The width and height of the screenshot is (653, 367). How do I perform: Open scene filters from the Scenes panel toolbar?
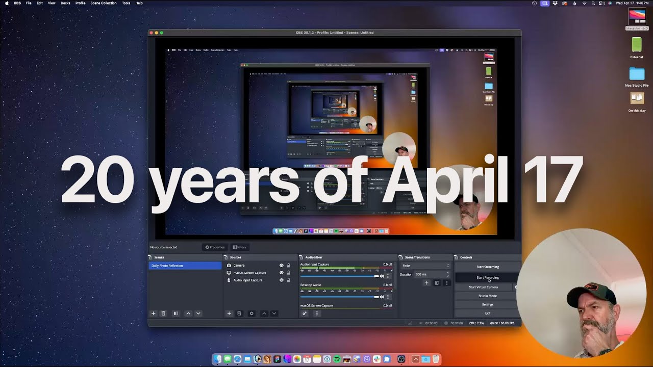coord(175,313)
